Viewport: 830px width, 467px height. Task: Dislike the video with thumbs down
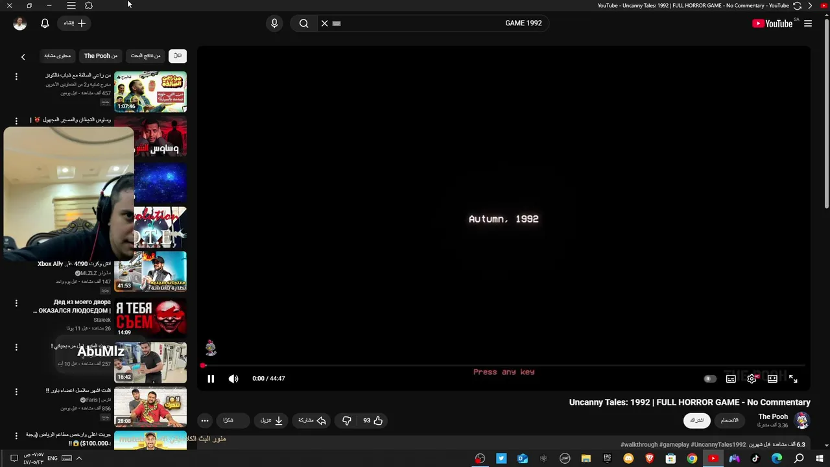347,420
